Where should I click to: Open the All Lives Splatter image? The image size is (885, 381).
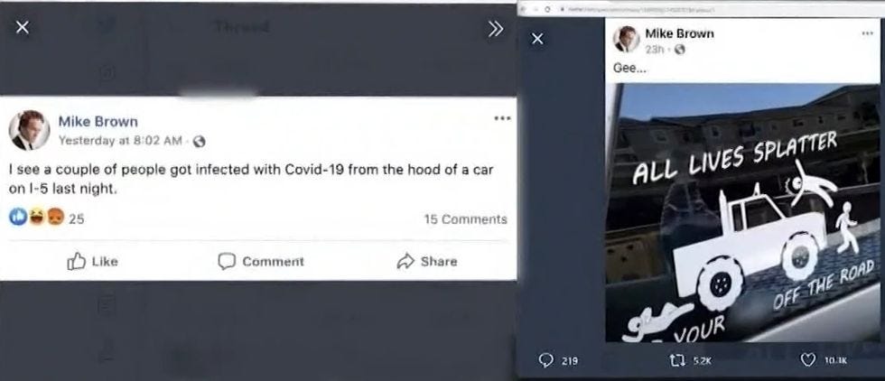(742, 212)
